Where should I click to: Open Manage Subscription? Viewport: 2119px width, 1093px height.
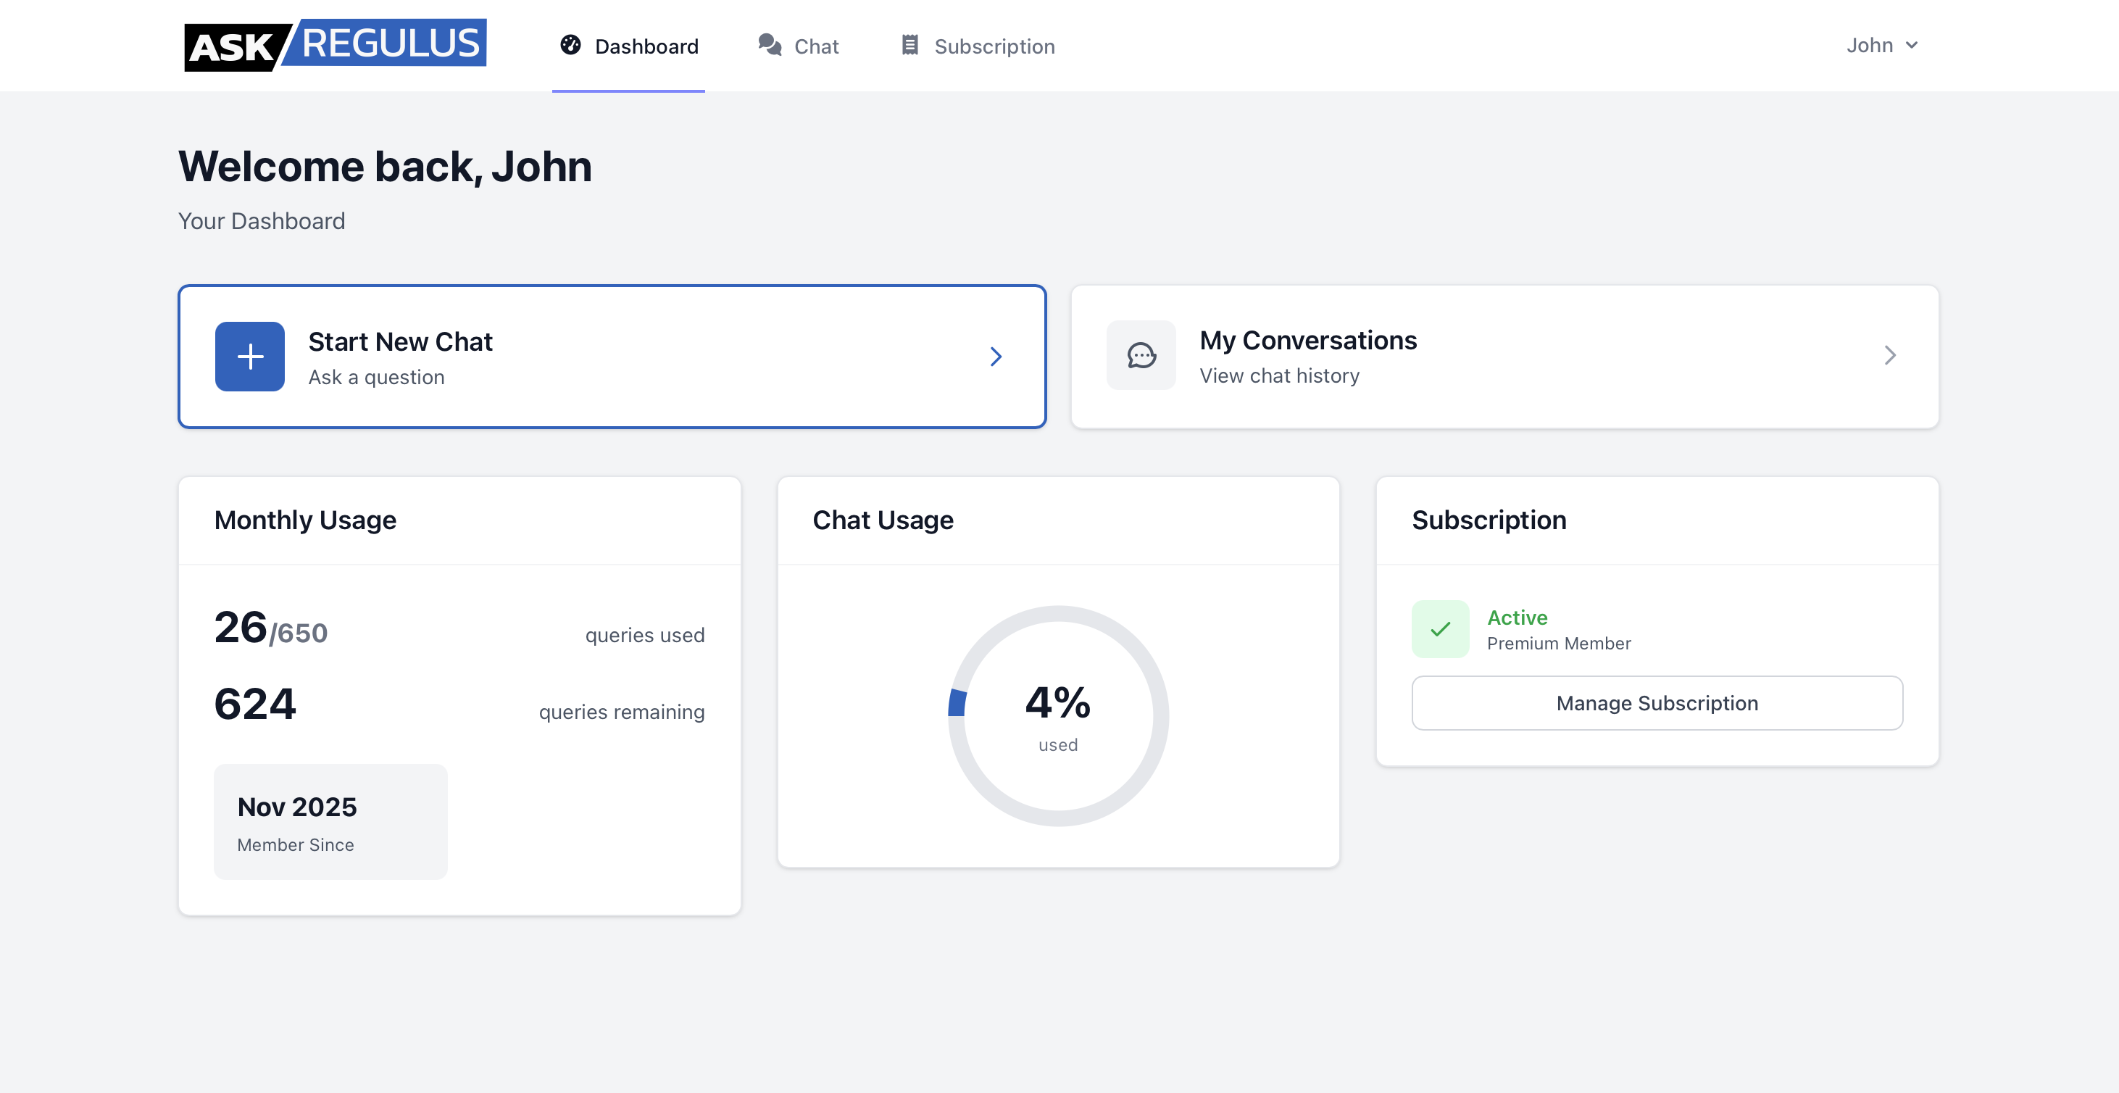(1656, 702)
